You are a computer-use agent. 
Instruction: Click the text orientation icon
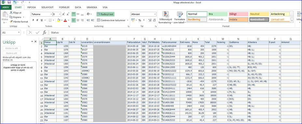pos(88,14)
